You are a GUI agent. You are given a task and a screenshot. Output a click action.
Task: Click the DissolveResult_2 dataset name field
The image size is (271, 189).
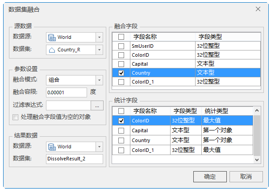(75, 159)
